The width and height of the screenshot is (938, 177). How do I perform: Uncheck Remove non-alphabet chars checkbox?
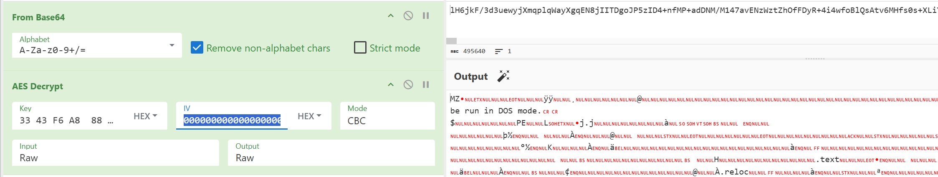pyautogui.click(x=197, y=48)
